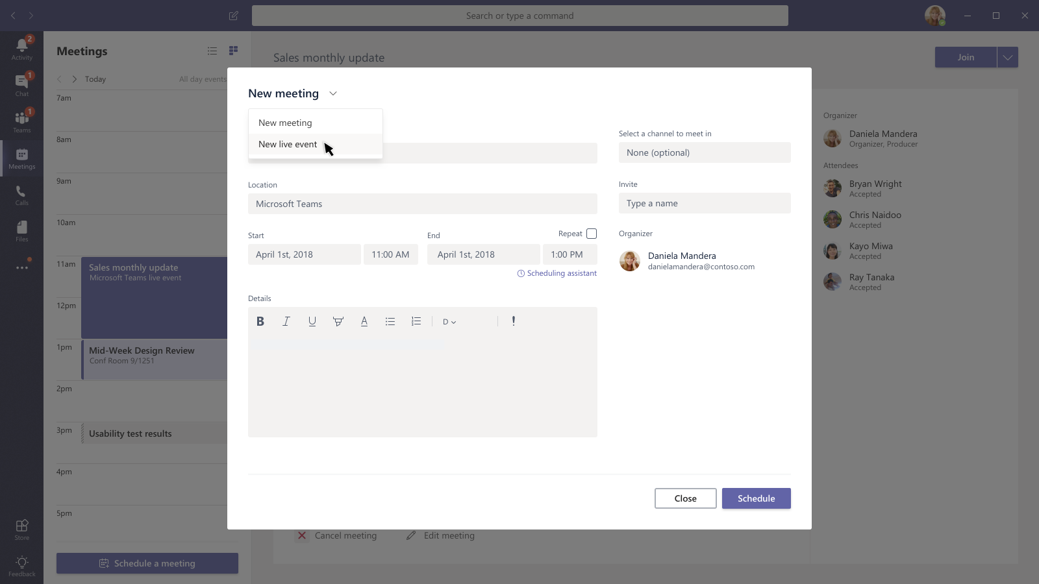Mark meeting as important with exclamation icon
Image resolution: width=1039 pixels, height=584 pixels.
coord(514,321)
